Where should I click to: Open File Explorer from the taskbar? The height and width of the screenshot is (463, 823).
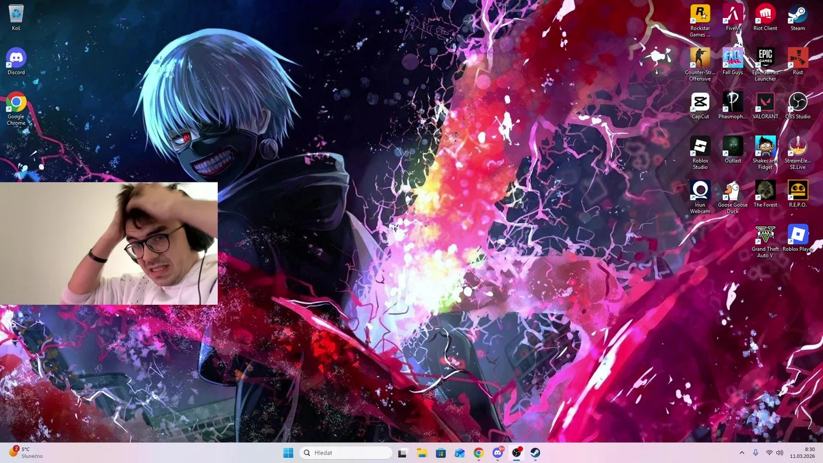pos(422,453)
